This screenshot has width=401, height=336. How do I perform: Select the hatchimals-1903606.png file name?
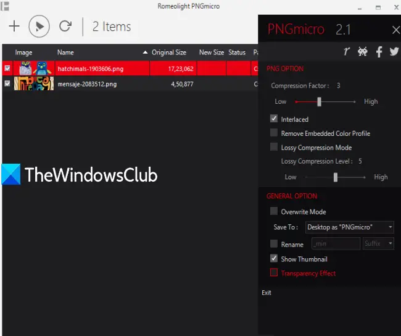click(91, 69)
